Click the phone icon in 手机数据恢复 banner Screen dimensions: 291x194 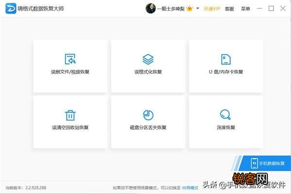pos(254,163)
